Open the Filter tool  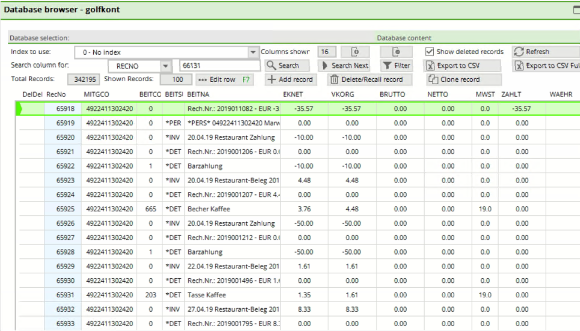point(396,66)
